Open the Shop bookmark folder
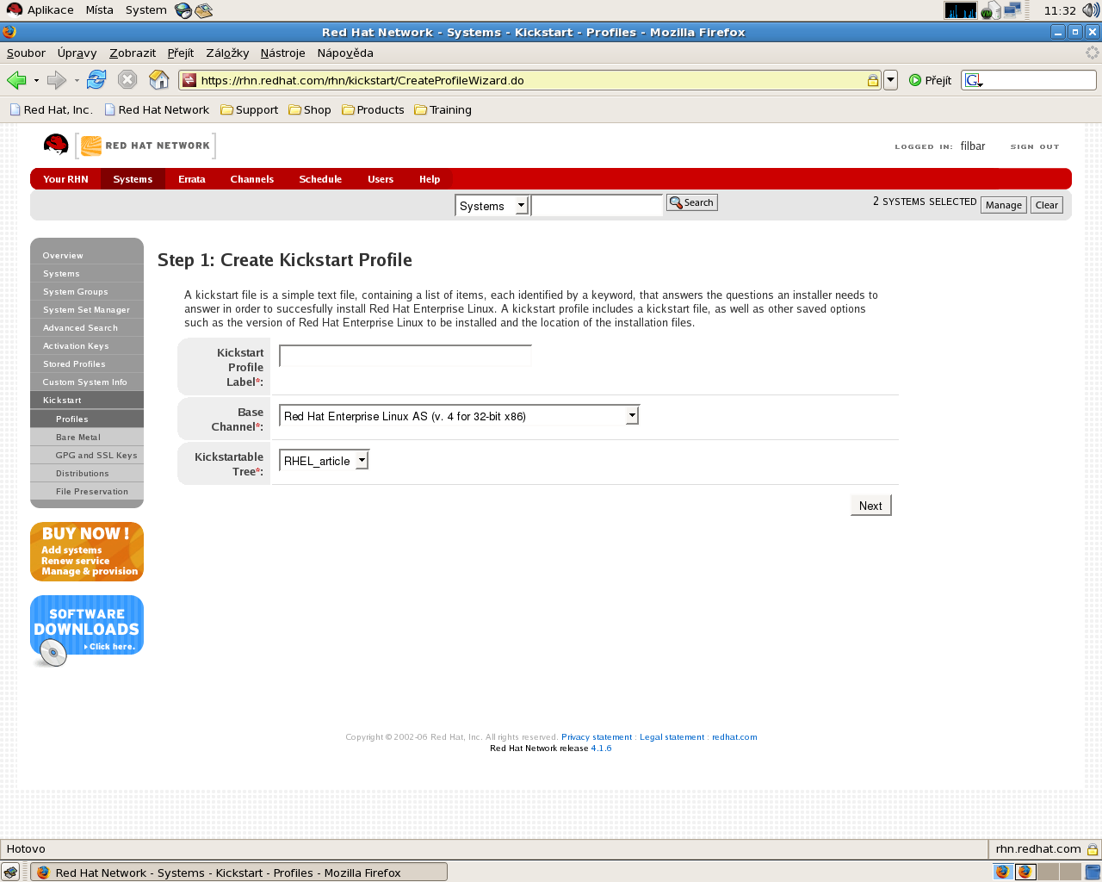This screenshot has width=1102, height=882. tap(310, 109)
